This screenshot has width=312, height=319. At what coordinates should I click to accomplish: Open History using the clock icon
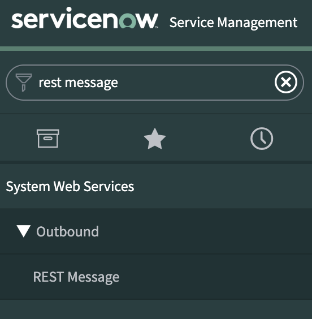[262, 139]
